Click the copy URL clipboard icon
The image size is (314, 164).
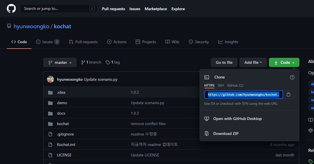(289, 95)
